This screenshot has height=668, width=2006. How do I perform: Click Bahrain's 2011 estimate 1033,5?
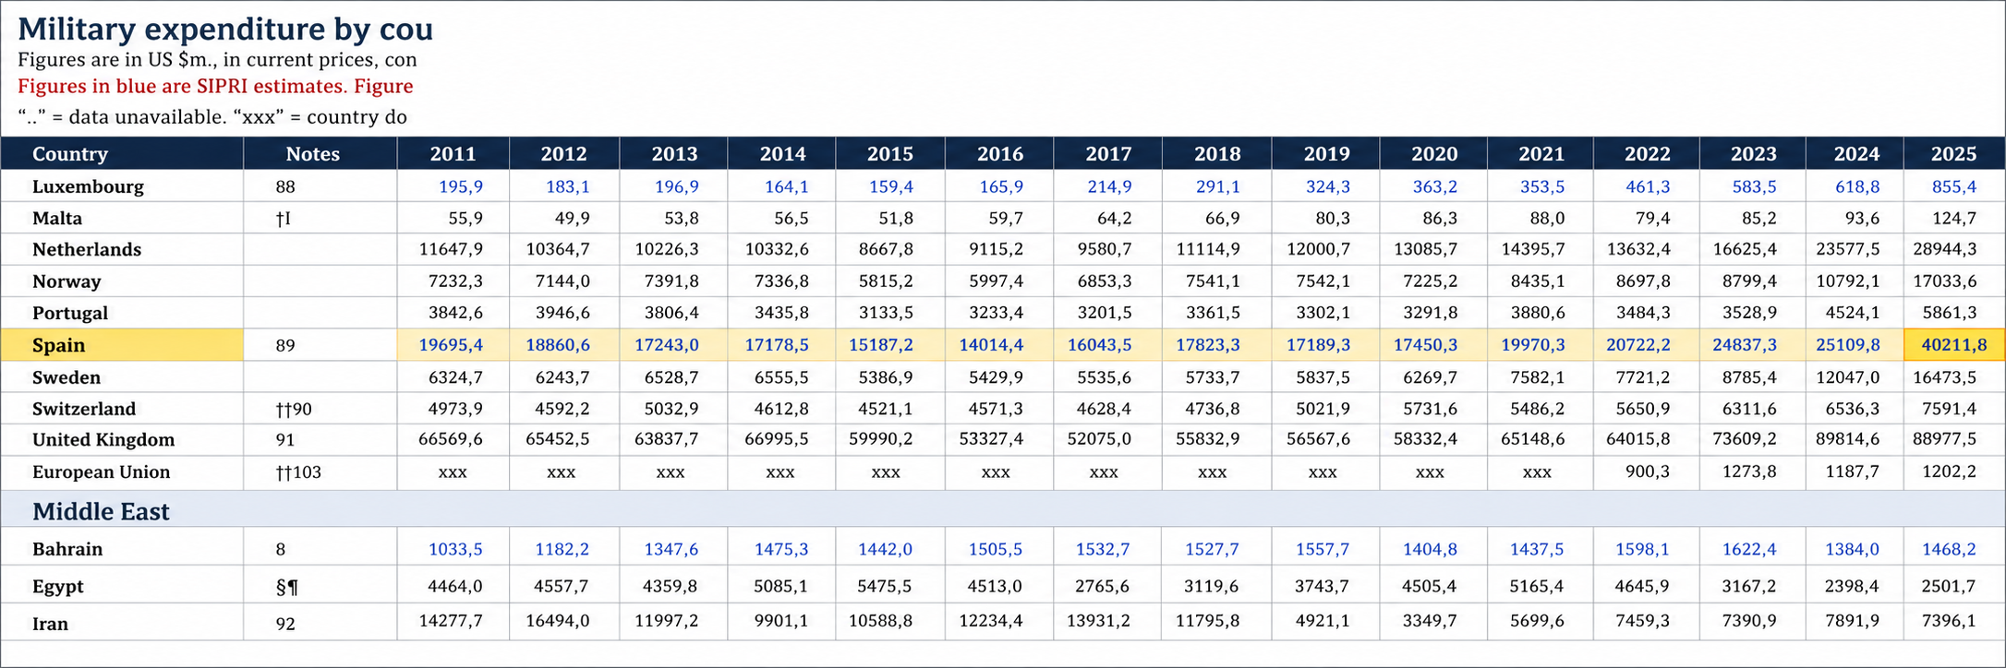[454, 549]
